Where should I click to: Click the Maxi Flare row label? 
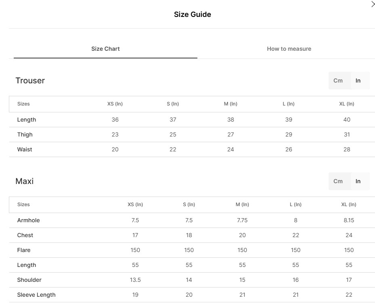24,250
